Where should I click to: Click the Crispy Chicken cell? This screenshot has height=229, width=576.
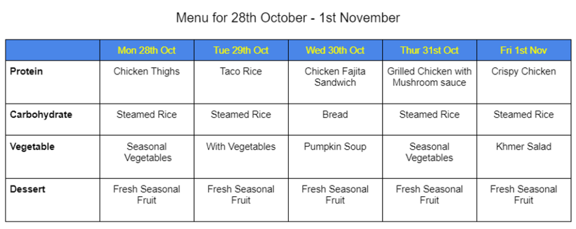tap(524, 71)
